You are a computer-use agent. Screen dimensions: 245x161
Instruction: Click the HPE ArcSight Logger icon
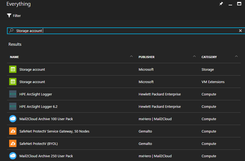click(13, 94)
